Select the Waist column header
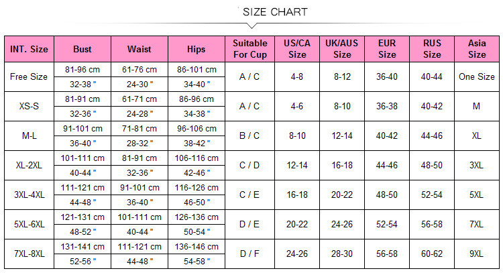This screenshot has width=503, height=273. pos(140,49)
